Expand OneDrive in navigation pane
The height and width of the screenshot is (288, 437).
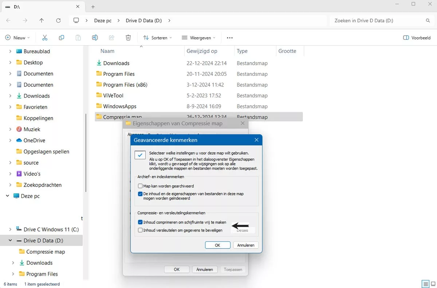pyautogui.click(x=10, y=140)
